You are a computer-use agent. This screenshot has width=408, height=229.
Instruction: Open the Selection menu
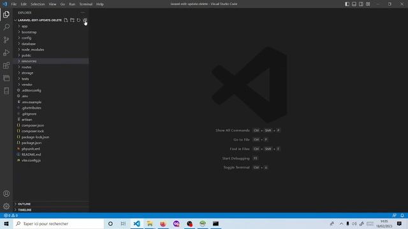tap(38, 4)
